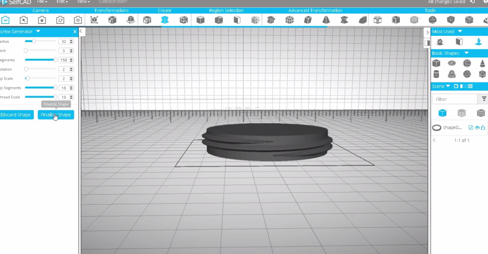The image size is (488, 254).
Task: Toggle the shapeG object selection checkbox
Action: (471, 128)
